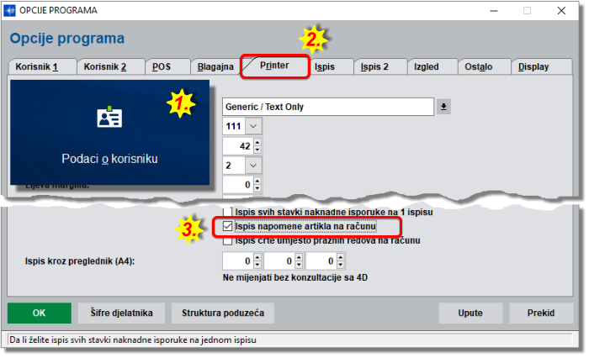Go to the Blagajna tab
The width and height of the screenshot is (589, 358).
tap(215, 66)
